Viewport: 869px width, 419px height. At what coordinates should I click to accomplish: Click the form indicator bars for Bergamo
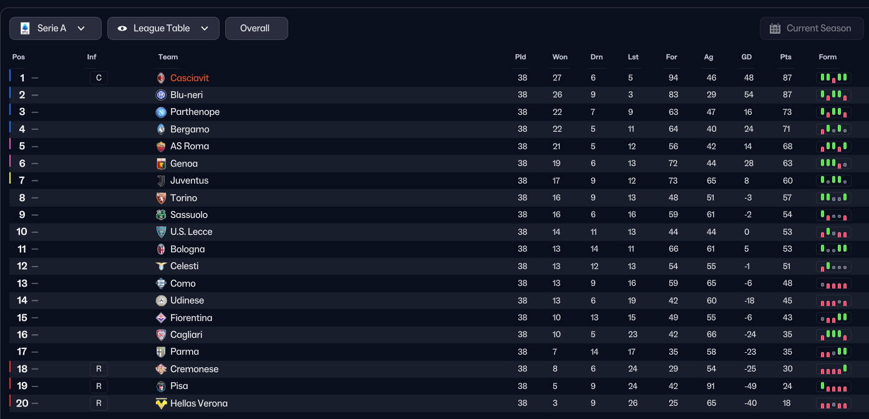pyautogui.click(x=833, y=129)
